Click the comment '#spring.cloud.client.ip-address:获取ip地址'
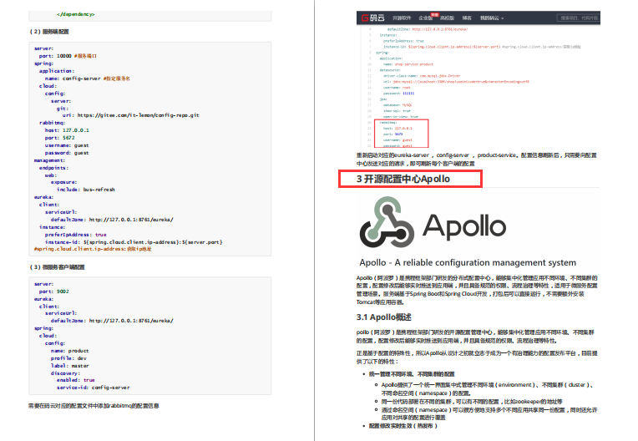The width and height of the screenshot is (638, 441). pos(93,249)
